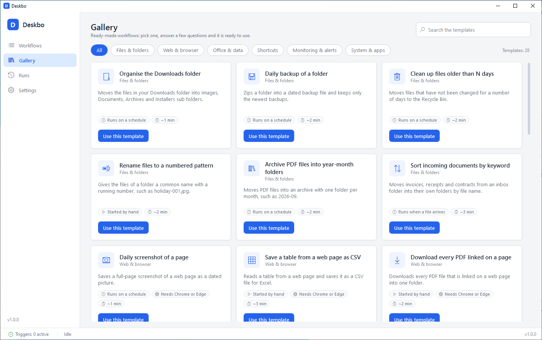This screenshot has height=340, width=542.
Task: Filter templates by Files & folders
Action: click(133, 50)
